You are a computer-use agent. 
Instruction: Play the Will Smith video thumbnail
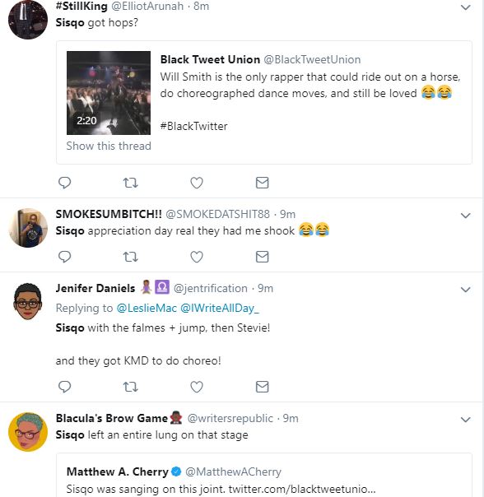(109, 93)
